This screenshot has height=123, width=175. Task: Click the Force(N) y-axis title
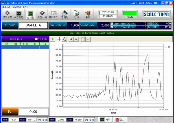point(52,75)
